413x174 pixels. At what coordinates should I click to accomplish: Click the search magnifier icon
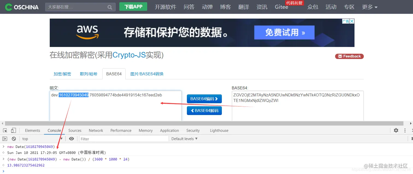pyautogui.click(x=110, y=7)
